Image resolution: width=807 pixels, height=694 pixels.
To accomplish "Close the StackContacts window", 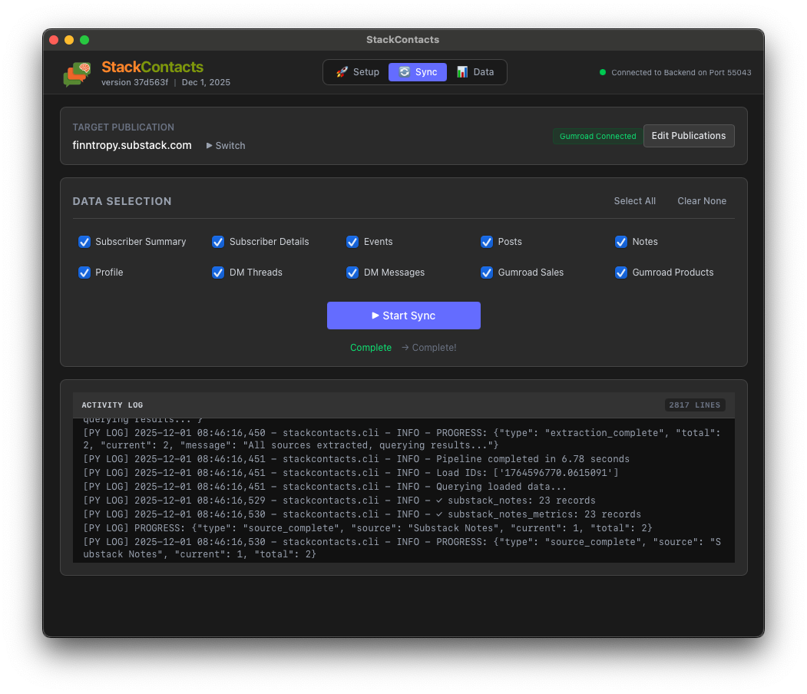I will tap(54, 40).
